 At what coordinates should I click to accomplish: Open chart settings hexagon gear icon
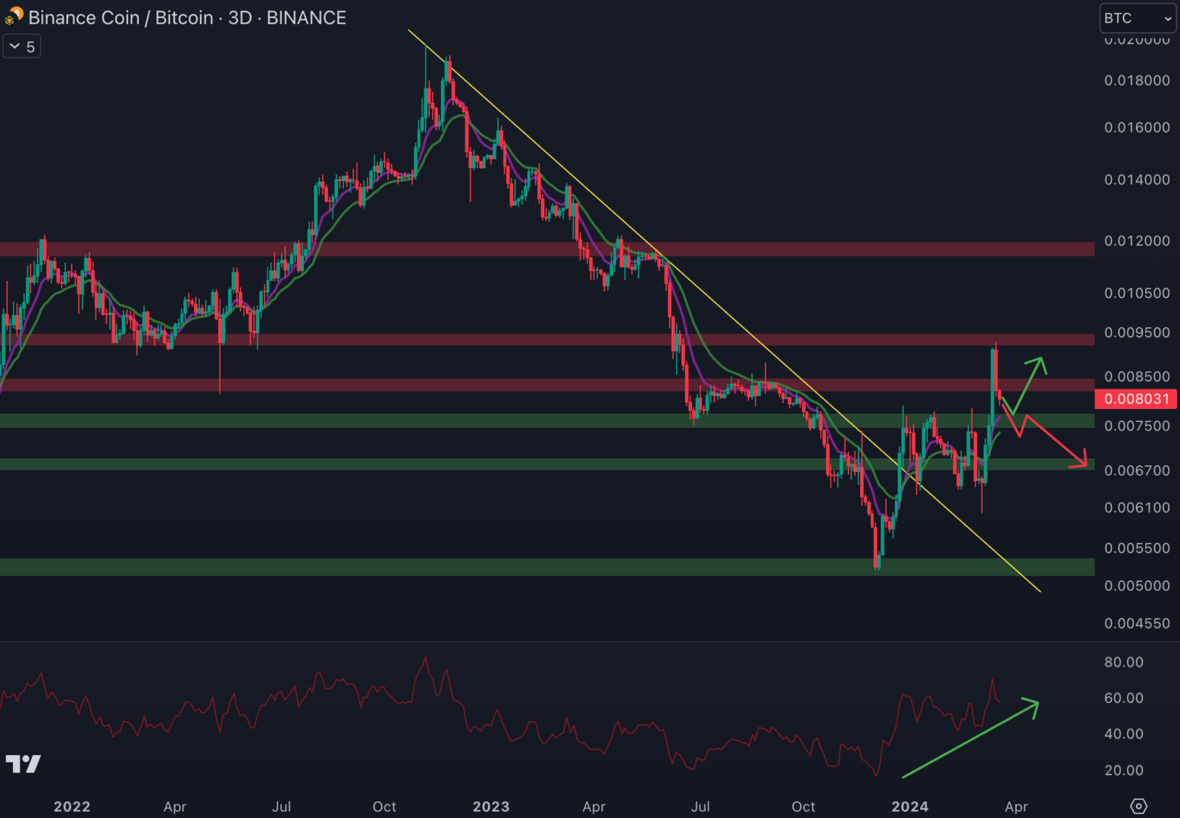(1138, 806)
